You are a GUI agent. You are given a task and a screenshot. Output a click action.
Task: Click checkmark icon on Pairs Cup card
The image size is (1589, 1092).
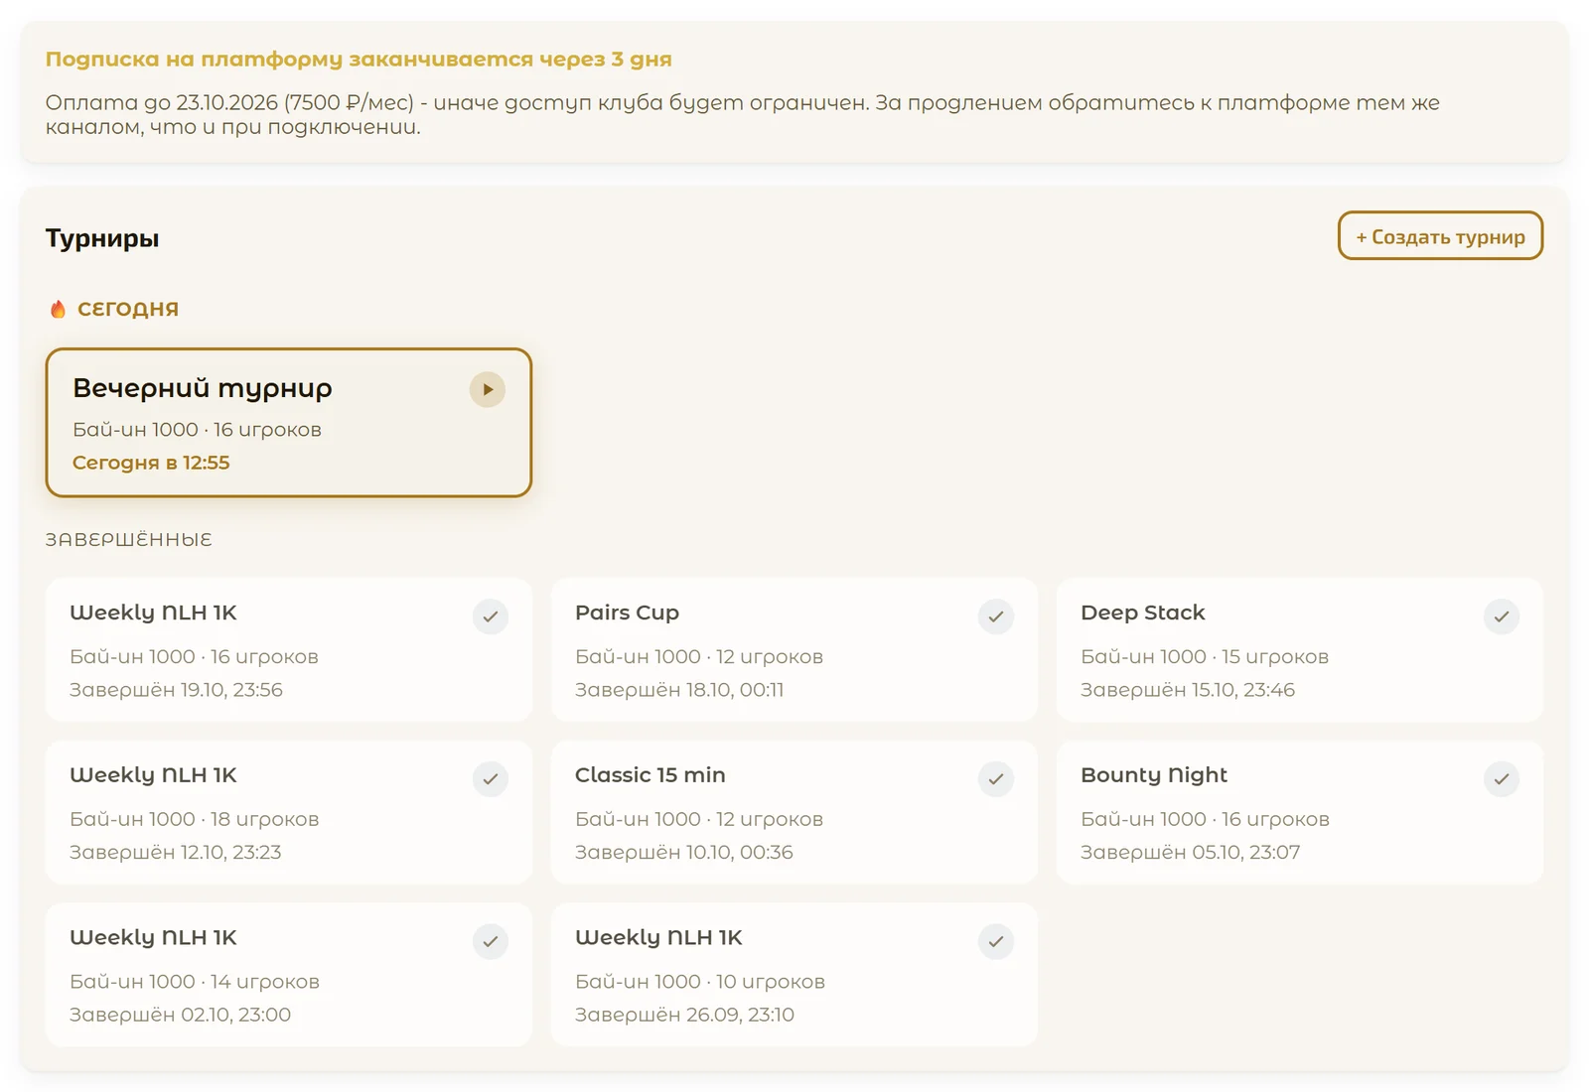(x=996, y=616)
